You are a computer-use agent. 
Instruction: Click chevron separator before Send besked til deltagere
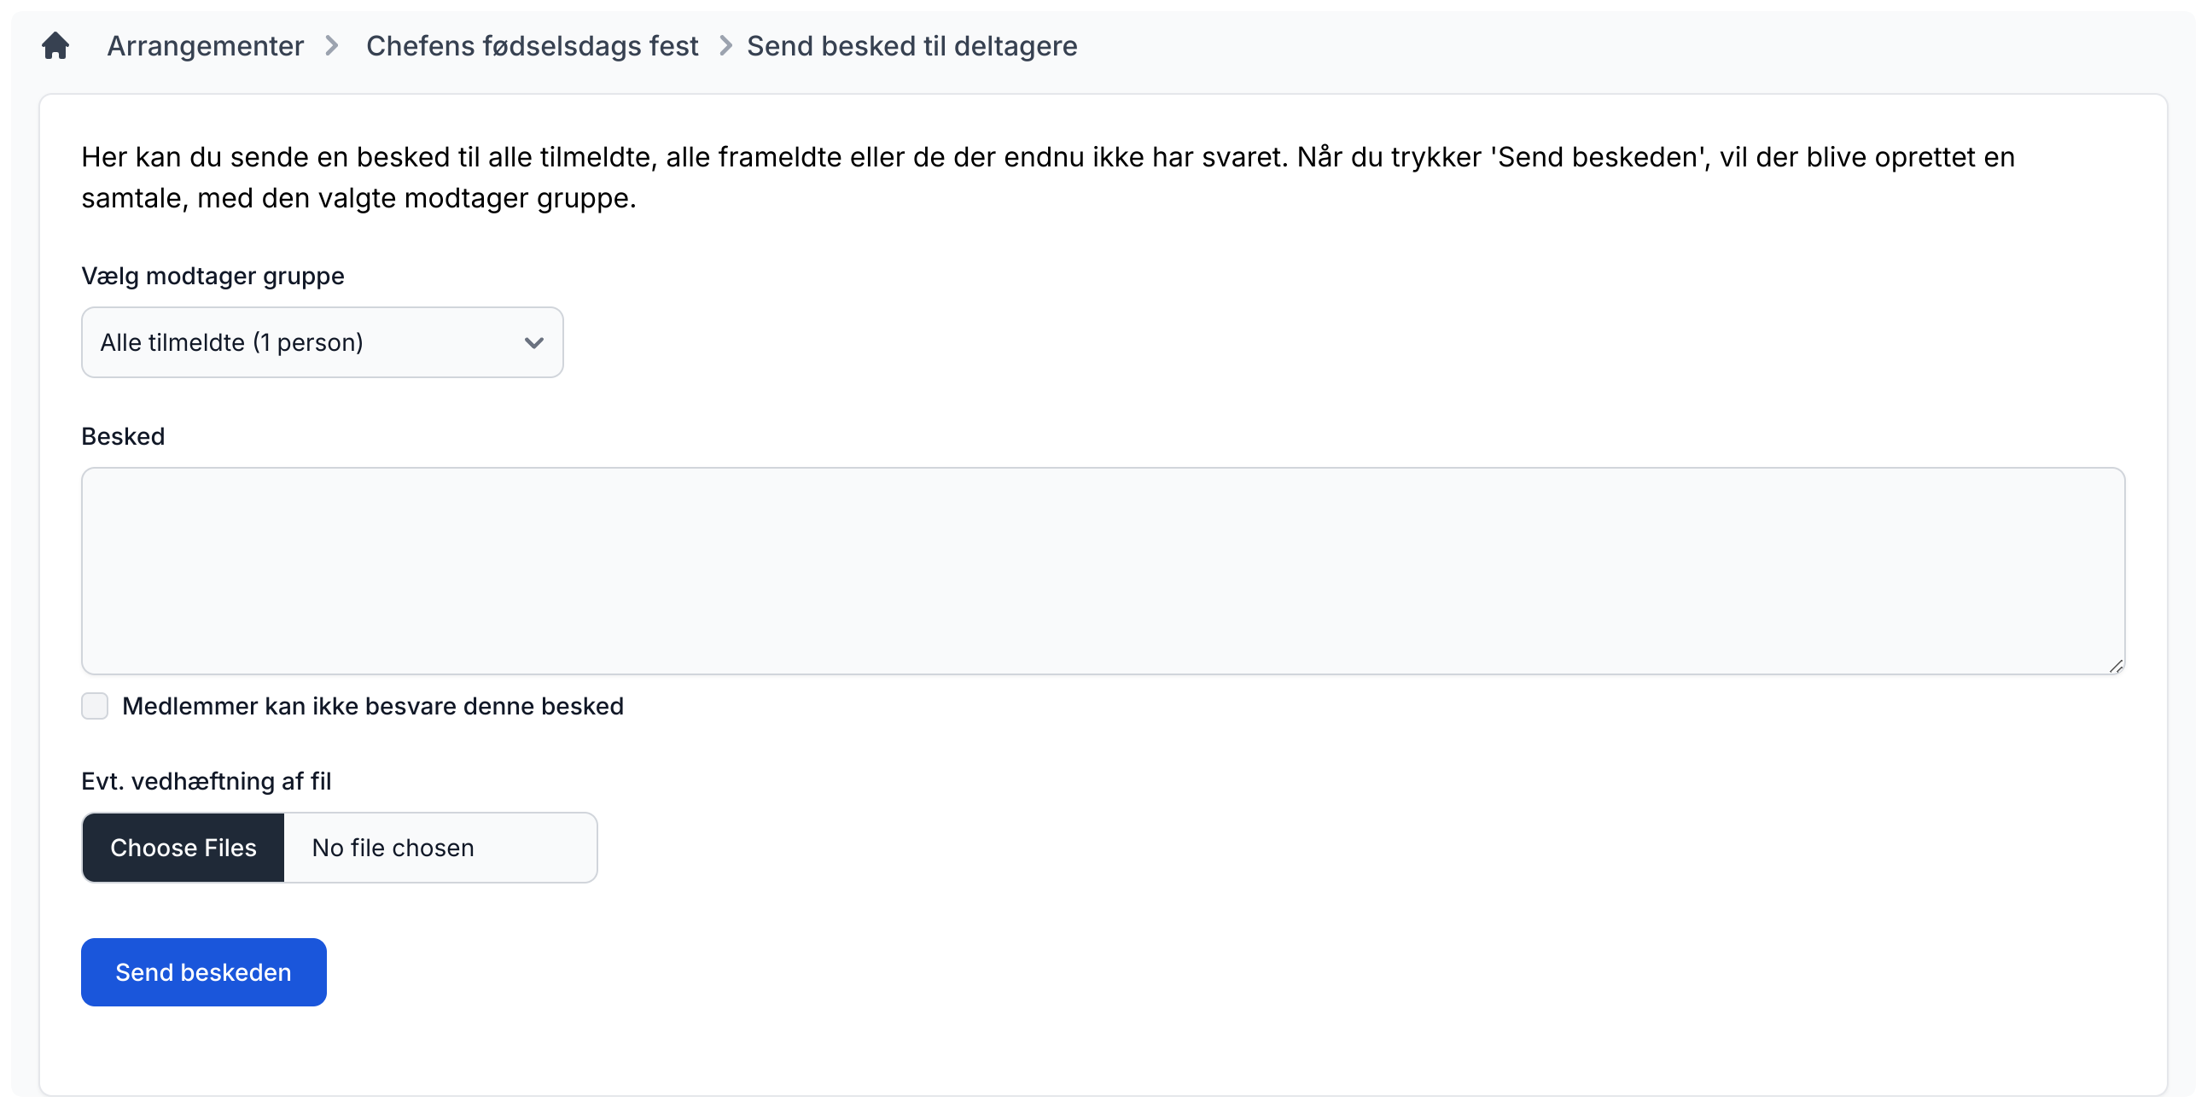[x=725, y=45]
